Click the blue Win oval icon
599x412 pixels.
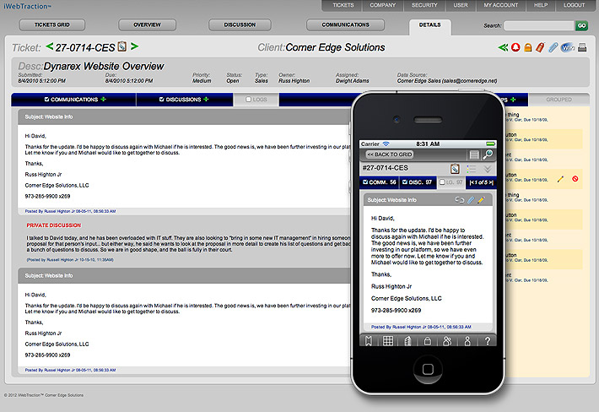coord(568,47)
